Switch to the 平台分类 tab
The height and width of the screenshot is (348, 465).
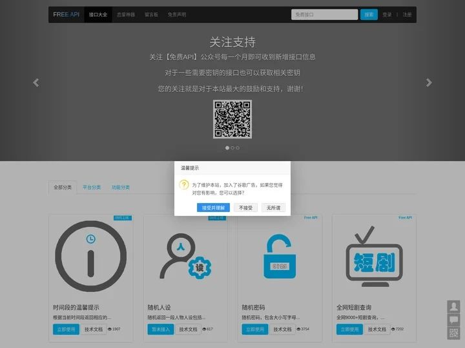(x=92, y=188)
